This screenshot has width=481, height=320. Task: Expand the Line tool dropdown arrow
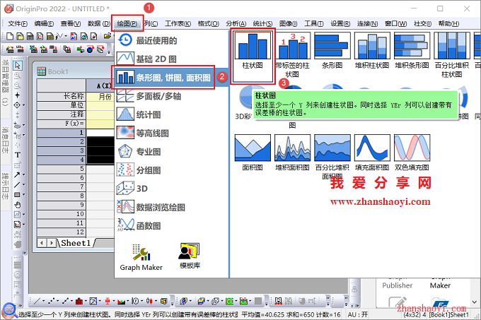tap(23, 184)
